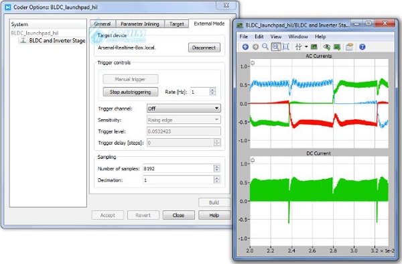This screenshot has width=402, height=264.
Task: Toggle the AC Currents plot pin marker
Action: tap(253, 63)
